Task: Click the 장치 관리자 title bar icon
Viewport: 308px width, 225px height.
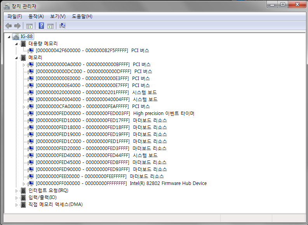Action: point(7,7)
